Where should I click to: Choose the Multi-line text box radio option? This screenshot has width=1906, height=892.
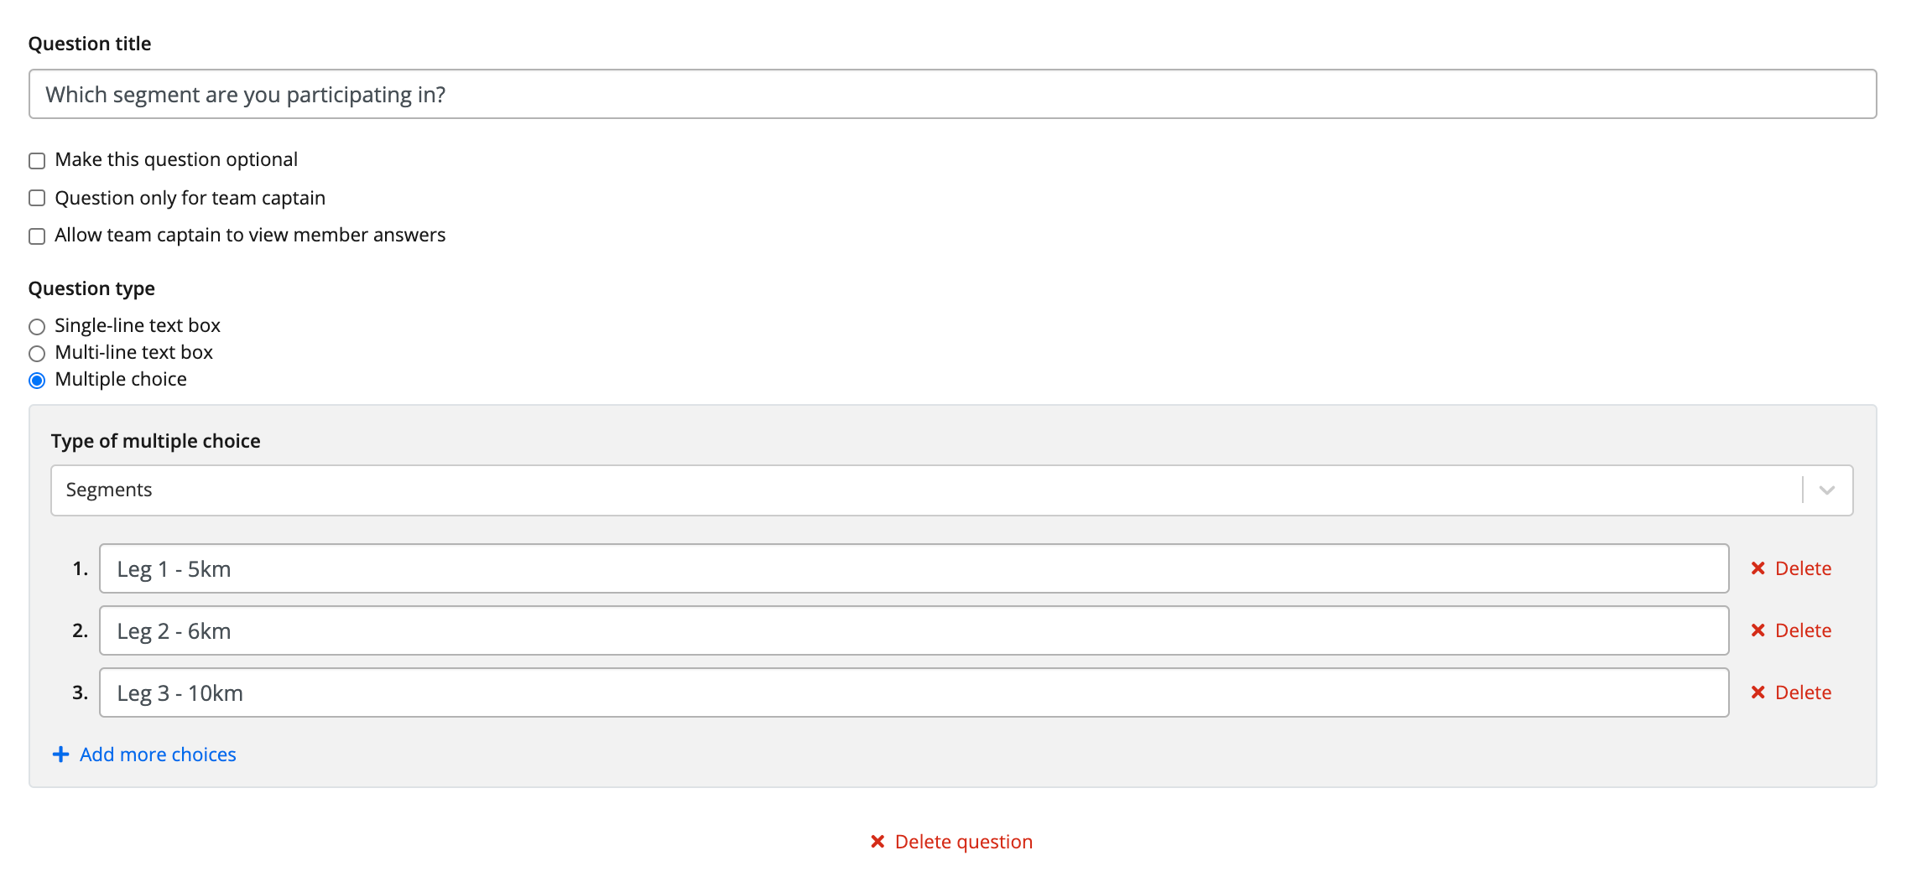point(37,354)
